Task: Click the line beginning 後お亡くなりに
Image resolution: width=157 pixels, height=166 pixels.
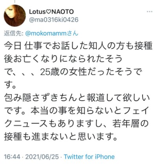Action: (x=63, y=60)
